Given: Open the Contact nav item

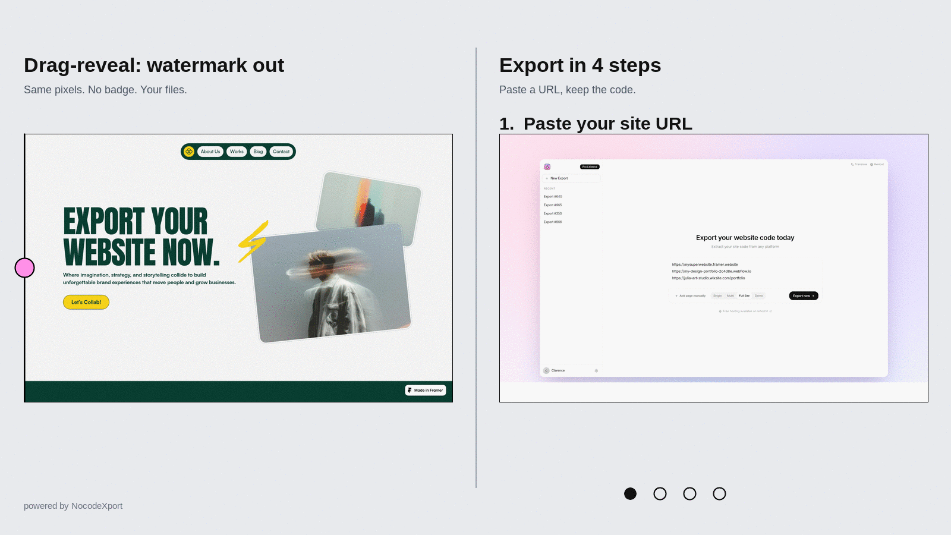Looking at the screenshot, I should (x=281, y=152).
